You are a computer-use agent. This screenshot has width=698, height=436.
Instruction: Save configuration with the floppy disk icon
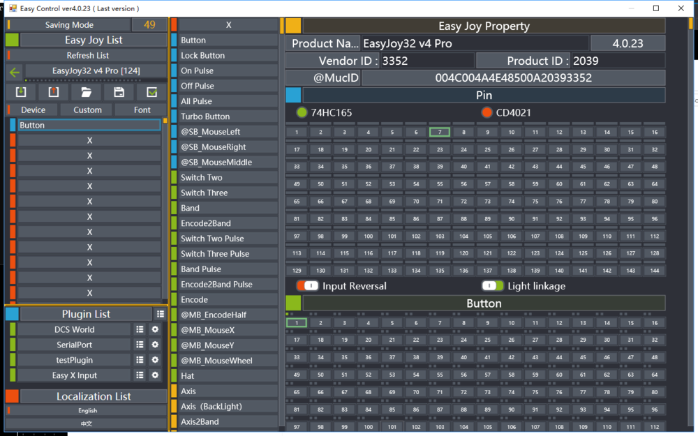pyautogui.click(x=119, y=92)
